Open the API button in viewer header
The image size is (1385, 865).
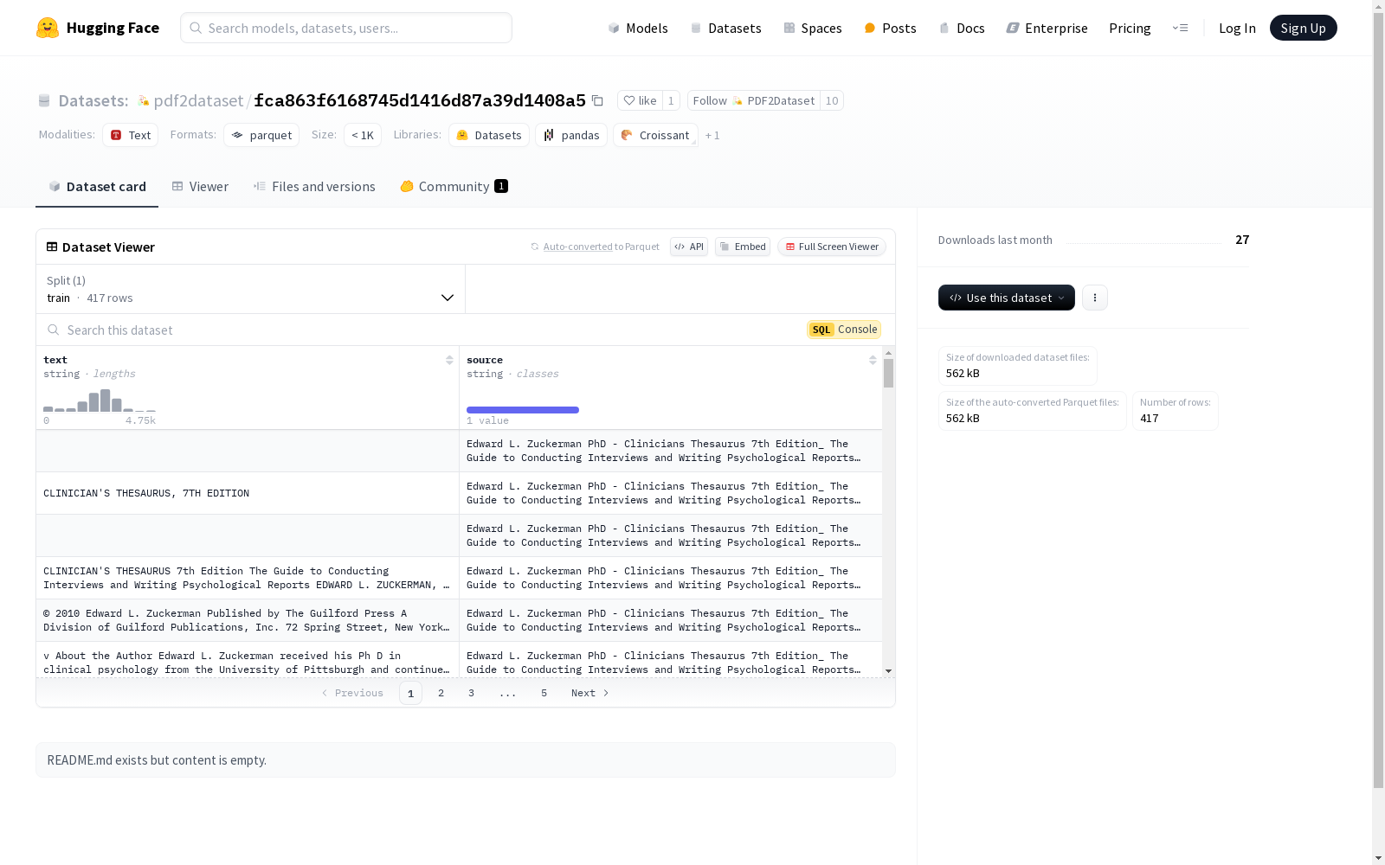pyautogui.click(x=689, y=247)
